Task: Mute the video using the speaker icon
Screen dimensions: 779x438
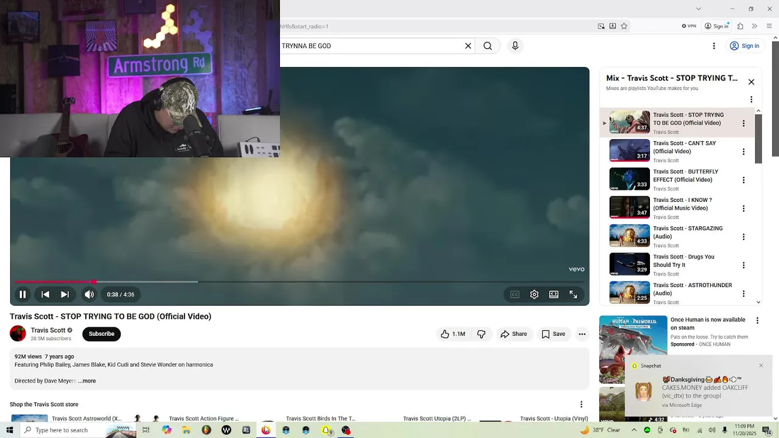Action: point(89,294)
